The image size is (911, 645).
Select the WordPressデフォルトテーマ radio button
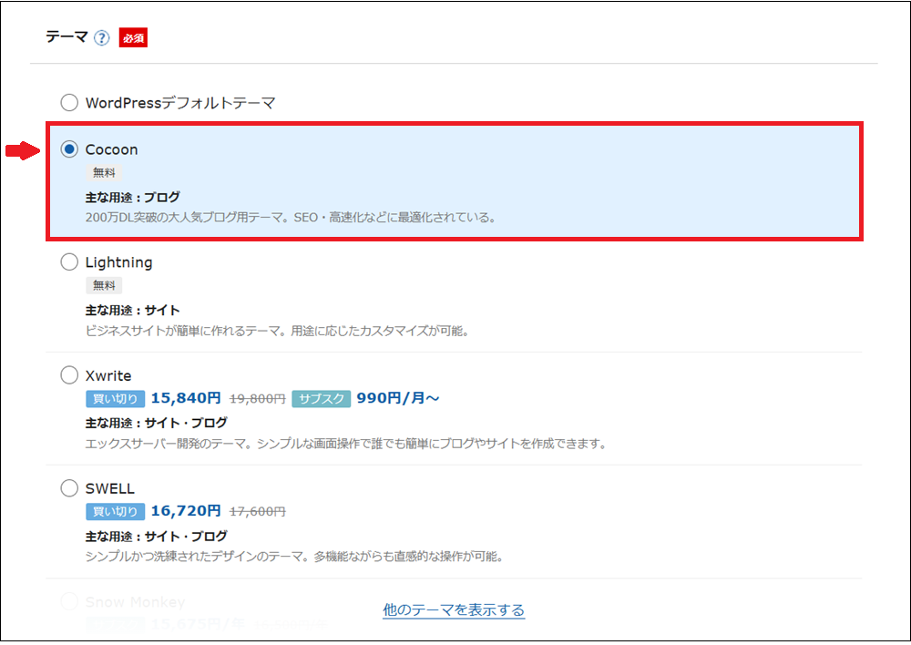69,103
